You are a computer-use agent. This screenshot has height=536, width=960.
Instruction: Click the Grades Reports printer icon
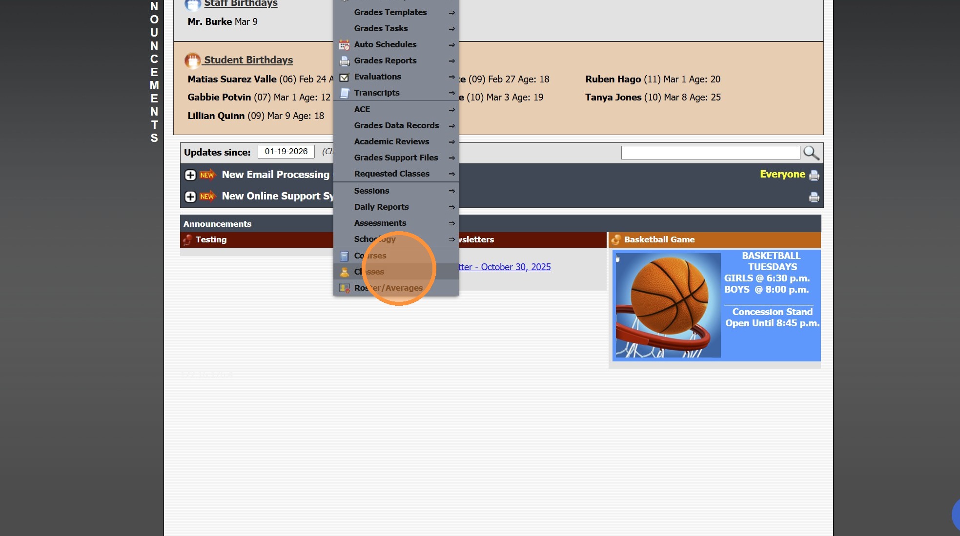tap(344, 61)
